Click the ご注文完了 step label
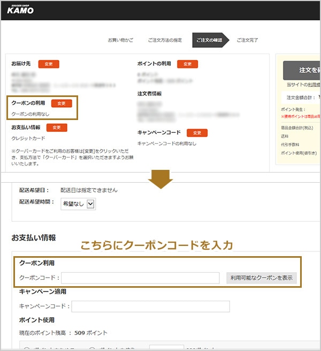Image resolution: width=321 pixels, height=351 pixels. (x=247, y=40)
